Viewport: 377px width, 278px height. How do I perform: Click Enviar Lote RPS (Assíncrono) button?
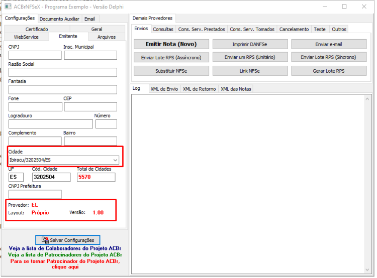coord(171,57)
